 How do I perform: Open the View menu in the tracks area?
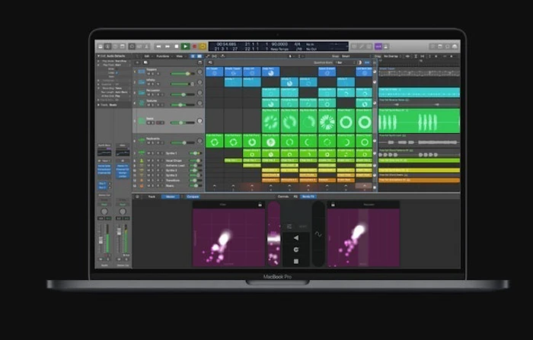coord(180,56)
